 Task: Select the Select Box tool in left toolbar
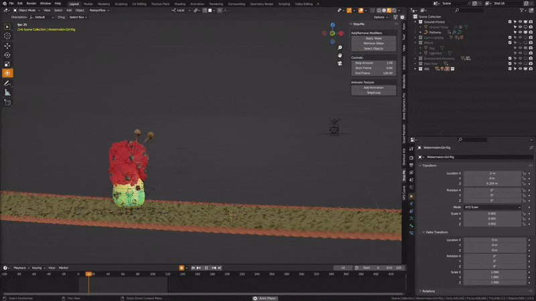(x=7, y=27)
